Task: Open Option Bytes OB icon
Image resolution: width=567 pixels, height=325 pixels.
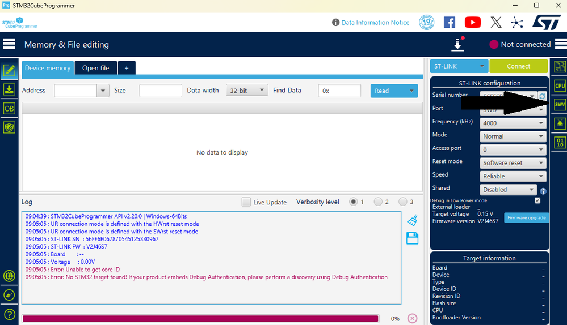Action: coord(9,109)
